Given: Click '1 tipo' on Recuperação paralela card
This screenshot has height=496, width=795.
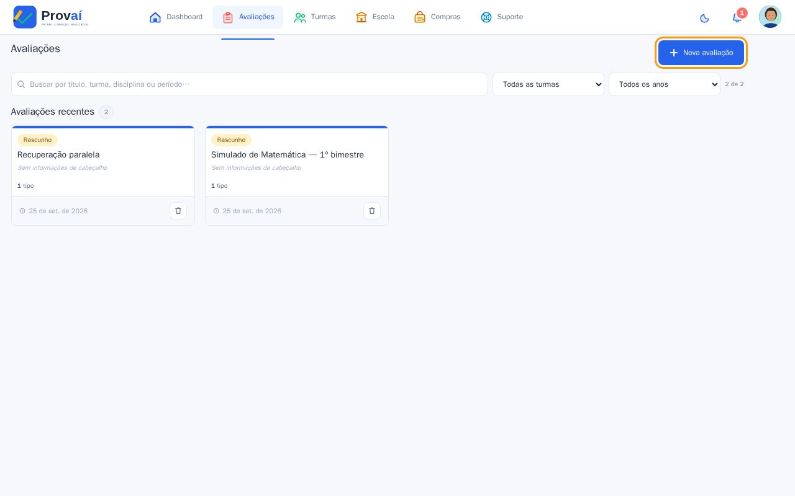Looking at the screenshot, I should click(x=25, y=186).
